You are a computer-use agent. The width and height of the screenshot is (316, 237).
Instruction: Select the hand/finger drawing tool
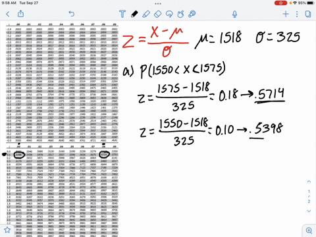pyautogui.click(x=180, y=14)
